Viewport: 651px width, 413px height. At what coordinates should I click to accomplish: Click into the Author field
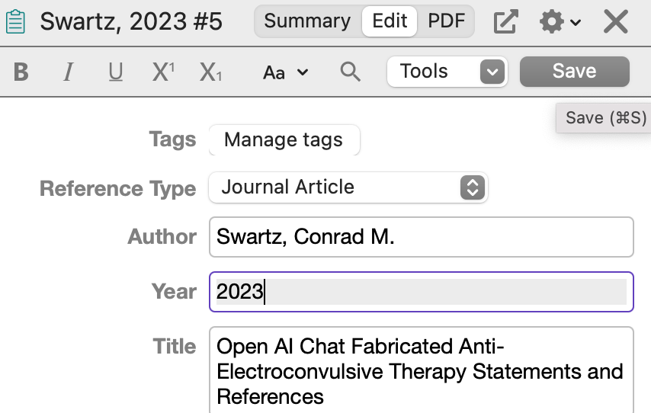[x=421, y=237]
